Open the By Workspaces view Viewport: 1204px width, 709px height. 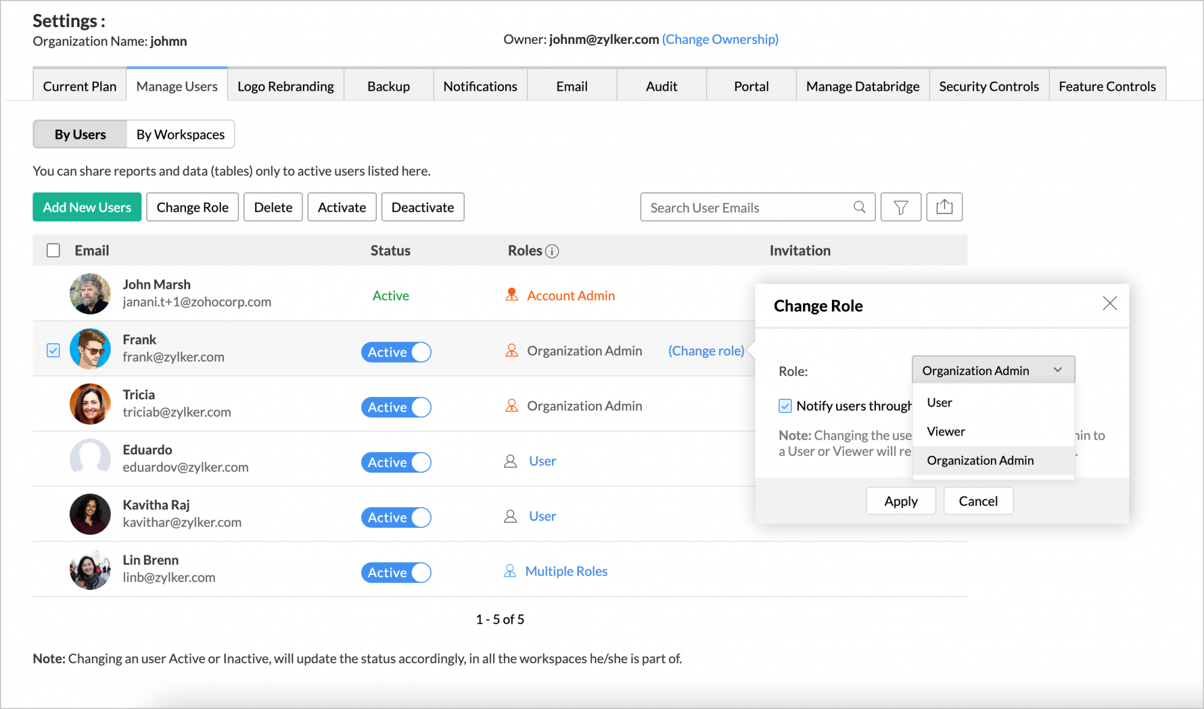coord(180,134)
